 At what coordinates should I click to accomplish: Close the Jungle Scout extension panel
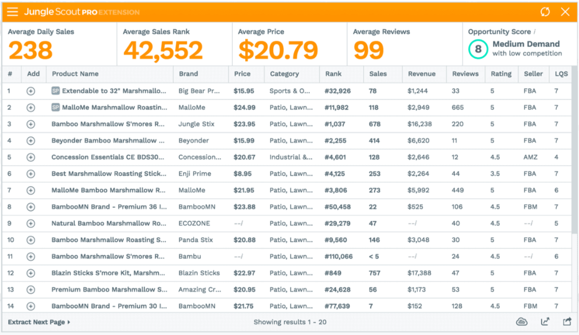[565, 12]
